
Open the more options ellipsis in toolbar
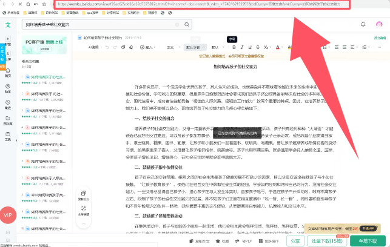click(380, 47)
